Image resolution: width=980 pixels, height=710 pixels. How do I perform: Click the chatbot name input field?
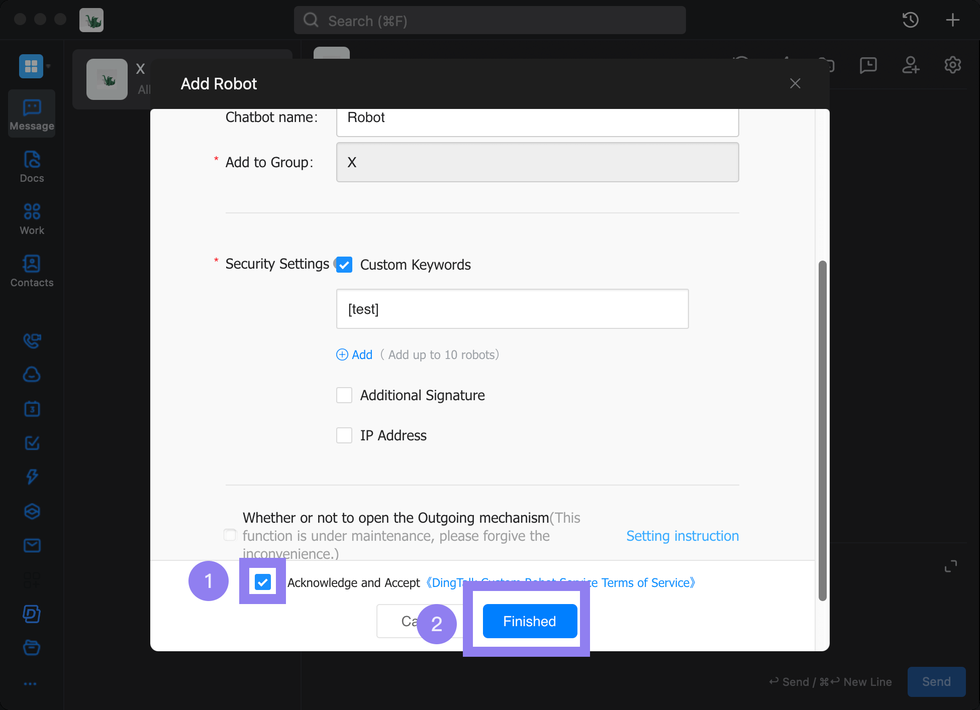tap(537, 118)
